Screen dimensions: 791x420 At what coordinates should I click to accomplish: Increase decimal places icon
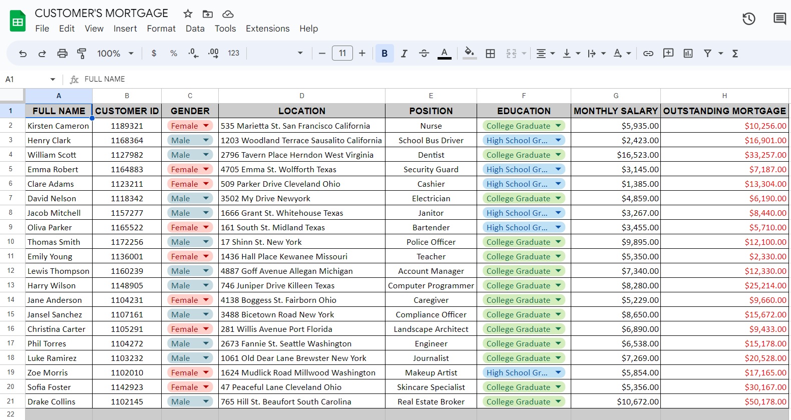(213, 54)
